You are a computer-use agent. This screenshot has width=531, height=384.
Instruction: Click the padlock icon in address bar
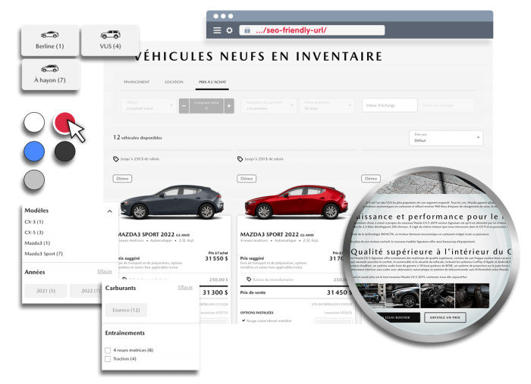tap(247, 30)
